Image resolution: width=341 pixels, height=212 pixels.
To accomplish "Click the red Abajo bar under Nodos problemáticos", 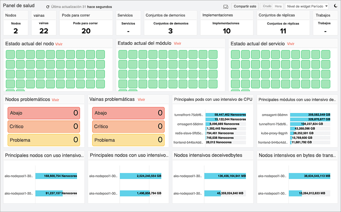I will pyautogui.click(x=44, y=113).
